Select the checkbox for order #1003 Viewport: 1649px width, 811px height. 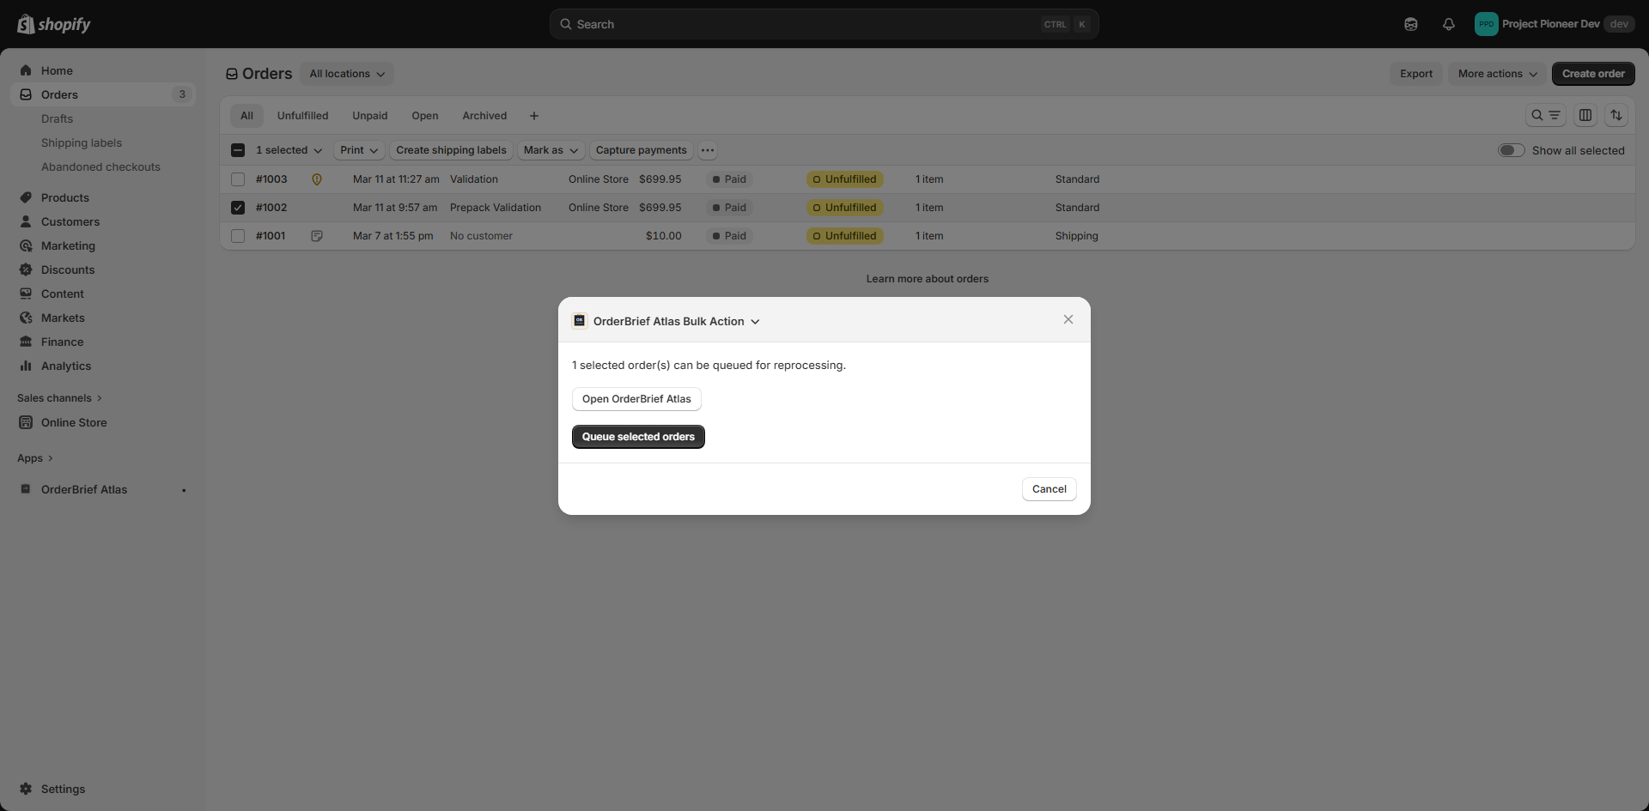click(238, 179)
